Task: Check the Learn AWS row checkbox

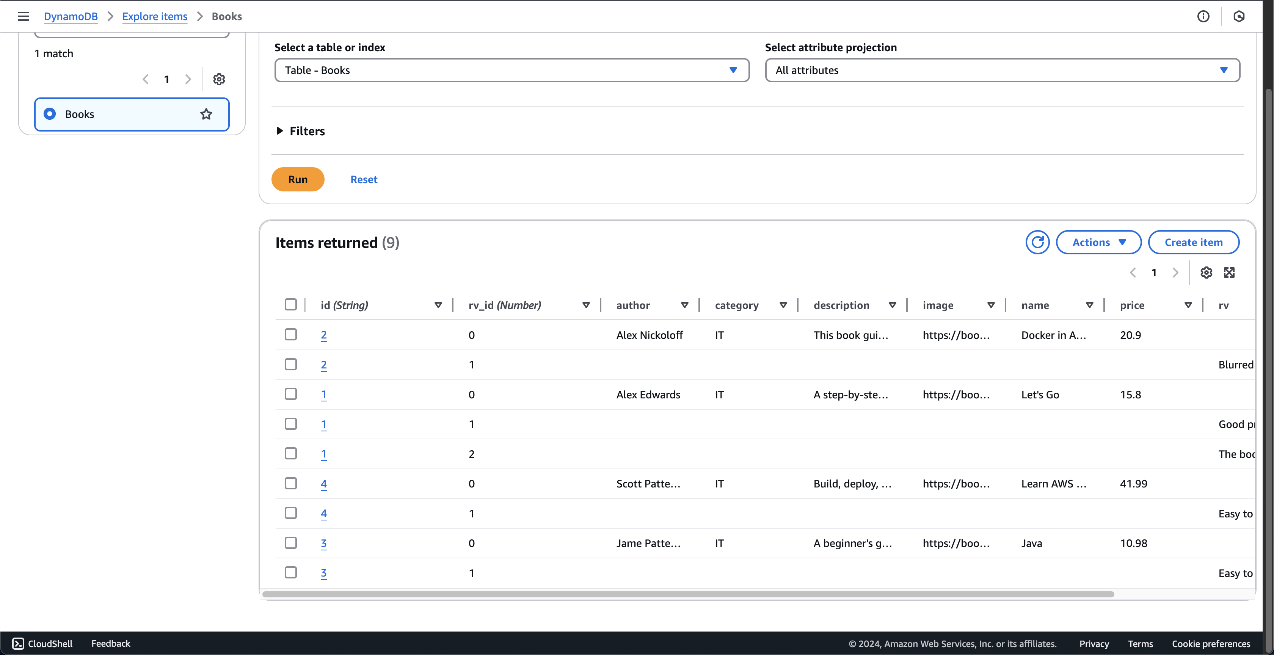Action: click(x=291, y=483)
